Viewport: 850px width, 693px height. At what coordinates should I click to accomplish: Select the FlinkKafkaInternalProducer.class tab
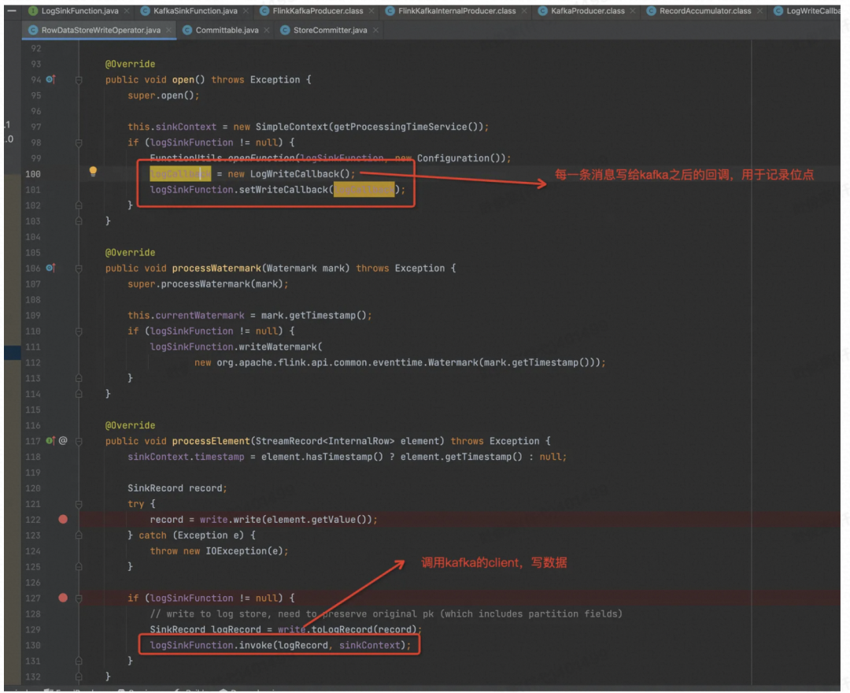tap(456, 11)
